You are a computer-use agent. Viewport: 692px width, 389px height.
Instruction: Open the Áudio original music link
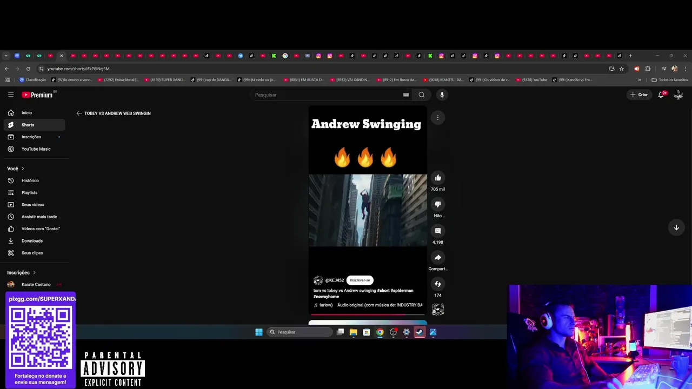[x=380, y=305]
